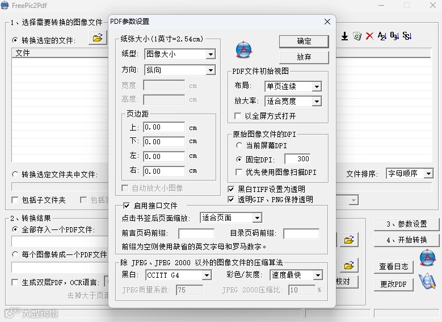Click the red X delete icon
Viewport: 442px width, 322px height.
(x=369, y=36)
